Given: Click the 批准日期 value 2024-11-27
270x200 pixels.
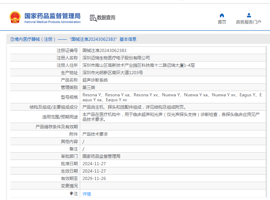Looking at the screenshot, I should coord(94,164).
